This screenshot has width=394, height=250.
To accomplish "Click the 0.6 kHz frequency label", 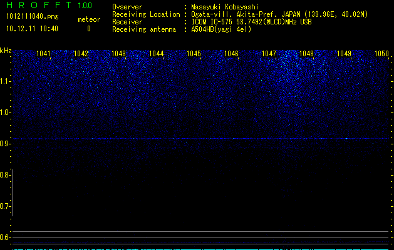I will (6, 237).
